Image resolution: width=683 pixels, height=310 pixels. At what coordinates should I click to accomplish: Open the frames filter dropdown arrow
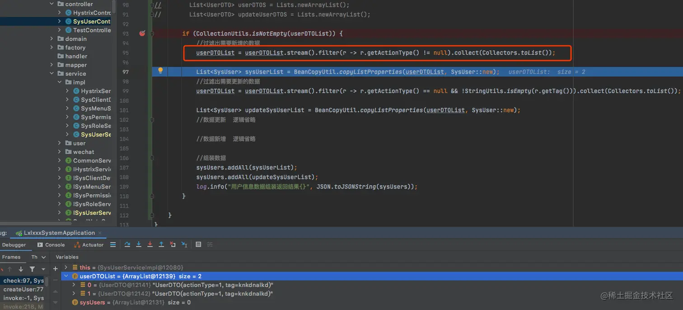coord(44,269)
